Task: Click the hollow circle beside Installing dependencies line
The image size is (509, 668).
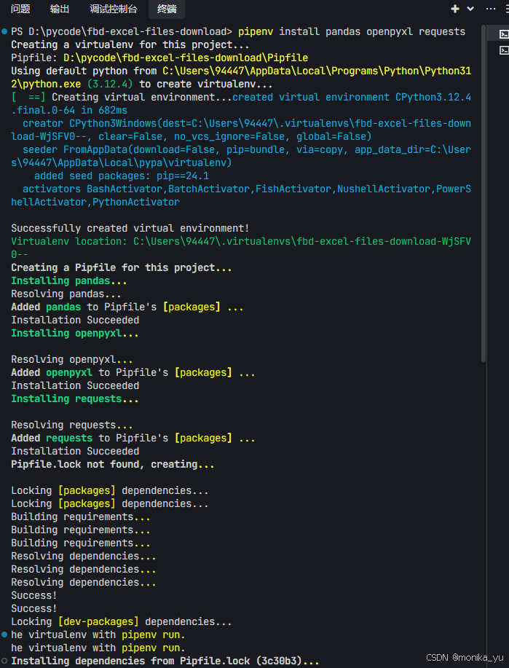Action: pyautogui.click(x=4, y=661)
